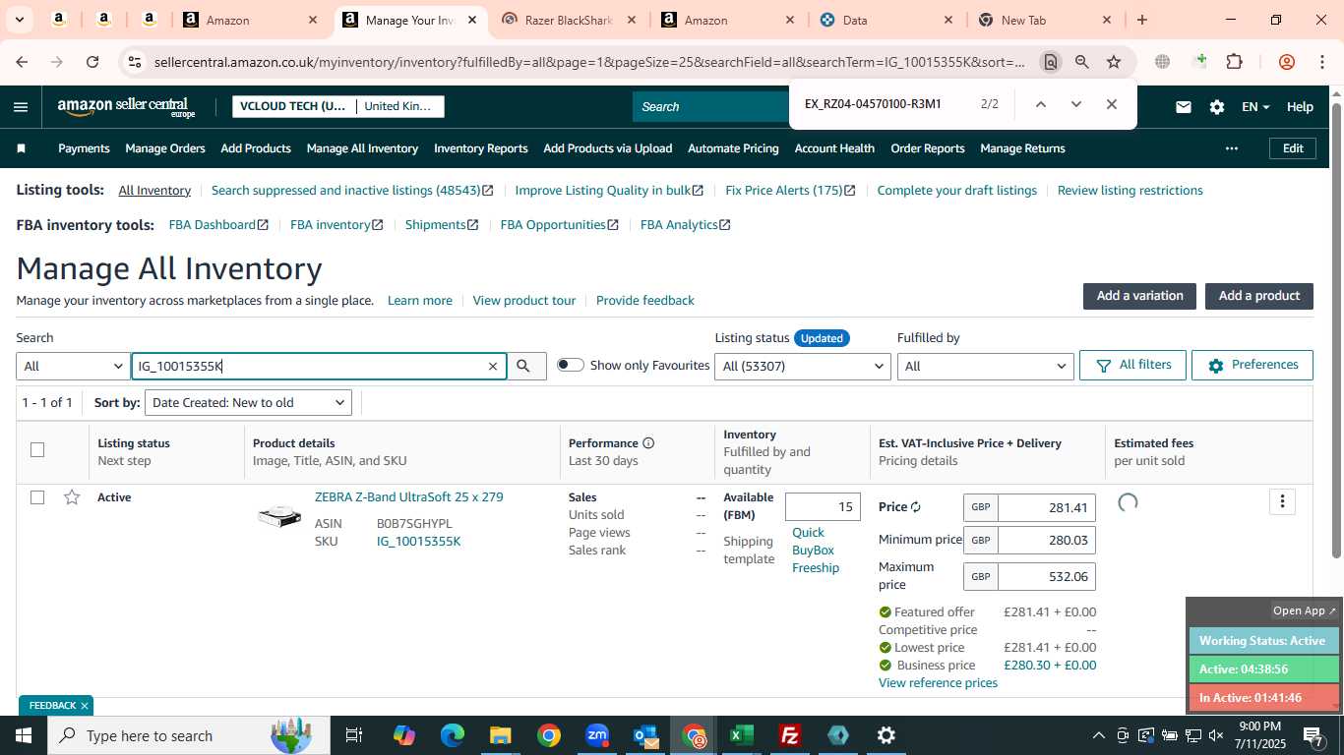Open the Quick BuyBox Freeship shipping template link

coord(816,551)
